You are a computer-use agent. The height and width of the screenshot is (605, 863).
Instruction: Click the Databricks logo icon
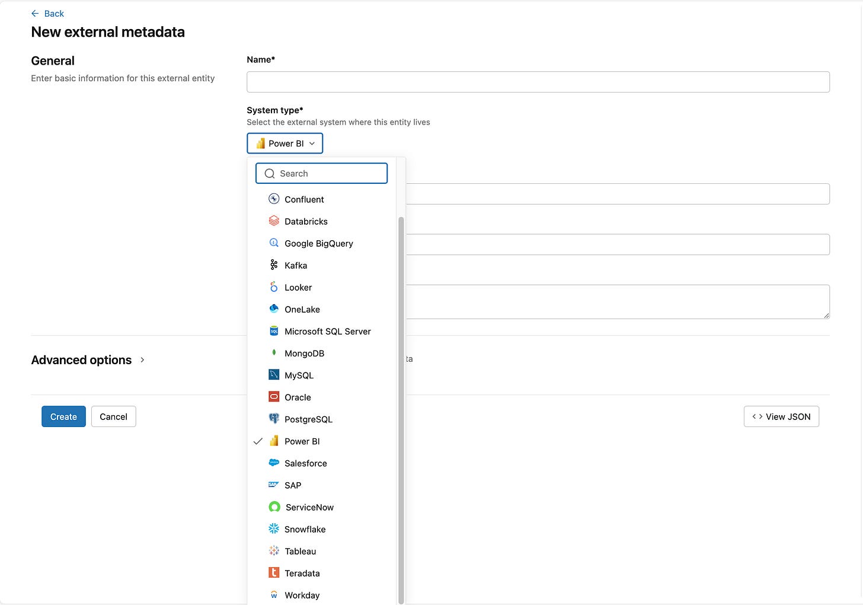point(274,221)
